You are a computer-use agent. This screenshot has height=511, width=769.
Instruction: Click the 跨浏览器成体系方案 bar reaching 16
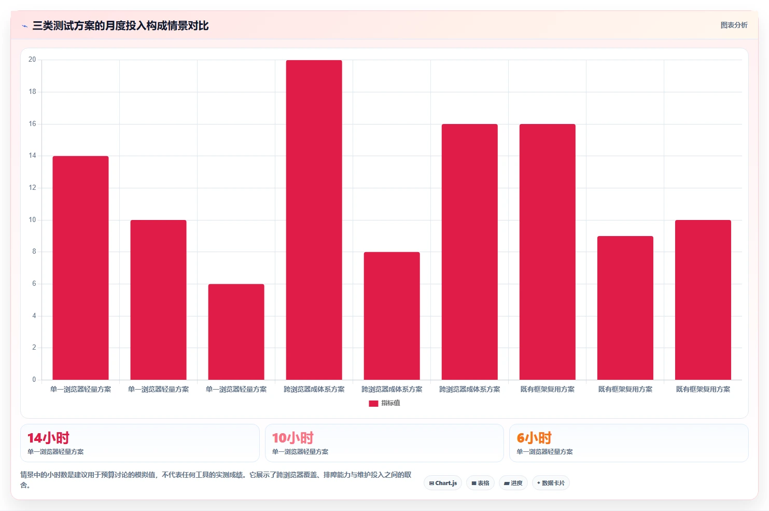(x=469, y=252)
